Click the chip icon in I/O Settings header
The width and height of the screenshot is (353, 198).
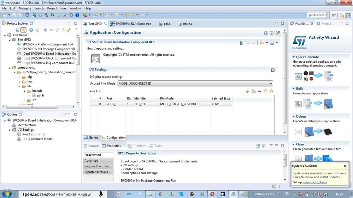point(273,70)
